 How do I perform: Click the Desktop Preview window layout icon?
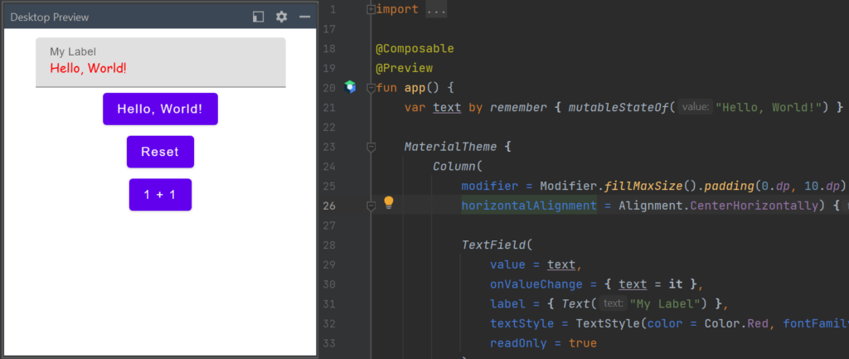click(259, 17)
